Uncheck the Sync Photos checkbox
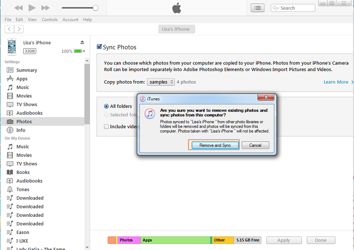Viewport: 354px width, 250px height. (100, 47)
